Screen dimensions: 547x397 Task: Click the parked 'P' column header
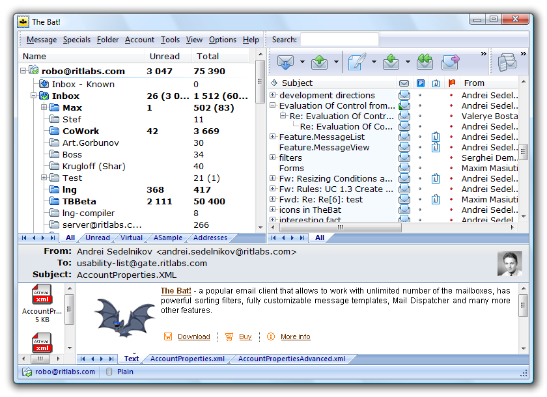pos(421,83)
